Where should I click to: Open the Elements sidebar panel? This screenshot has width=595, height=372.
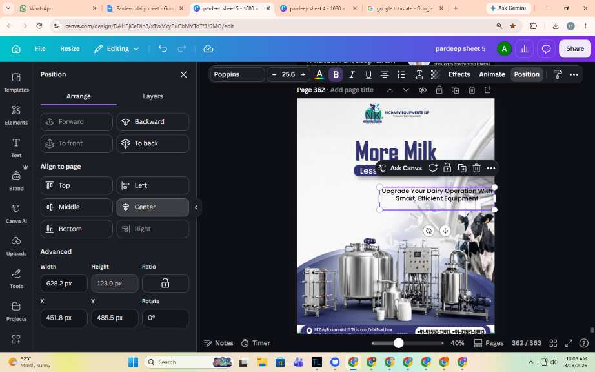point(16,115)
